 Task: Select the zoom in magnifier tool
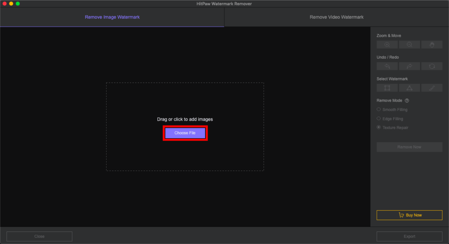coord(387,45)
